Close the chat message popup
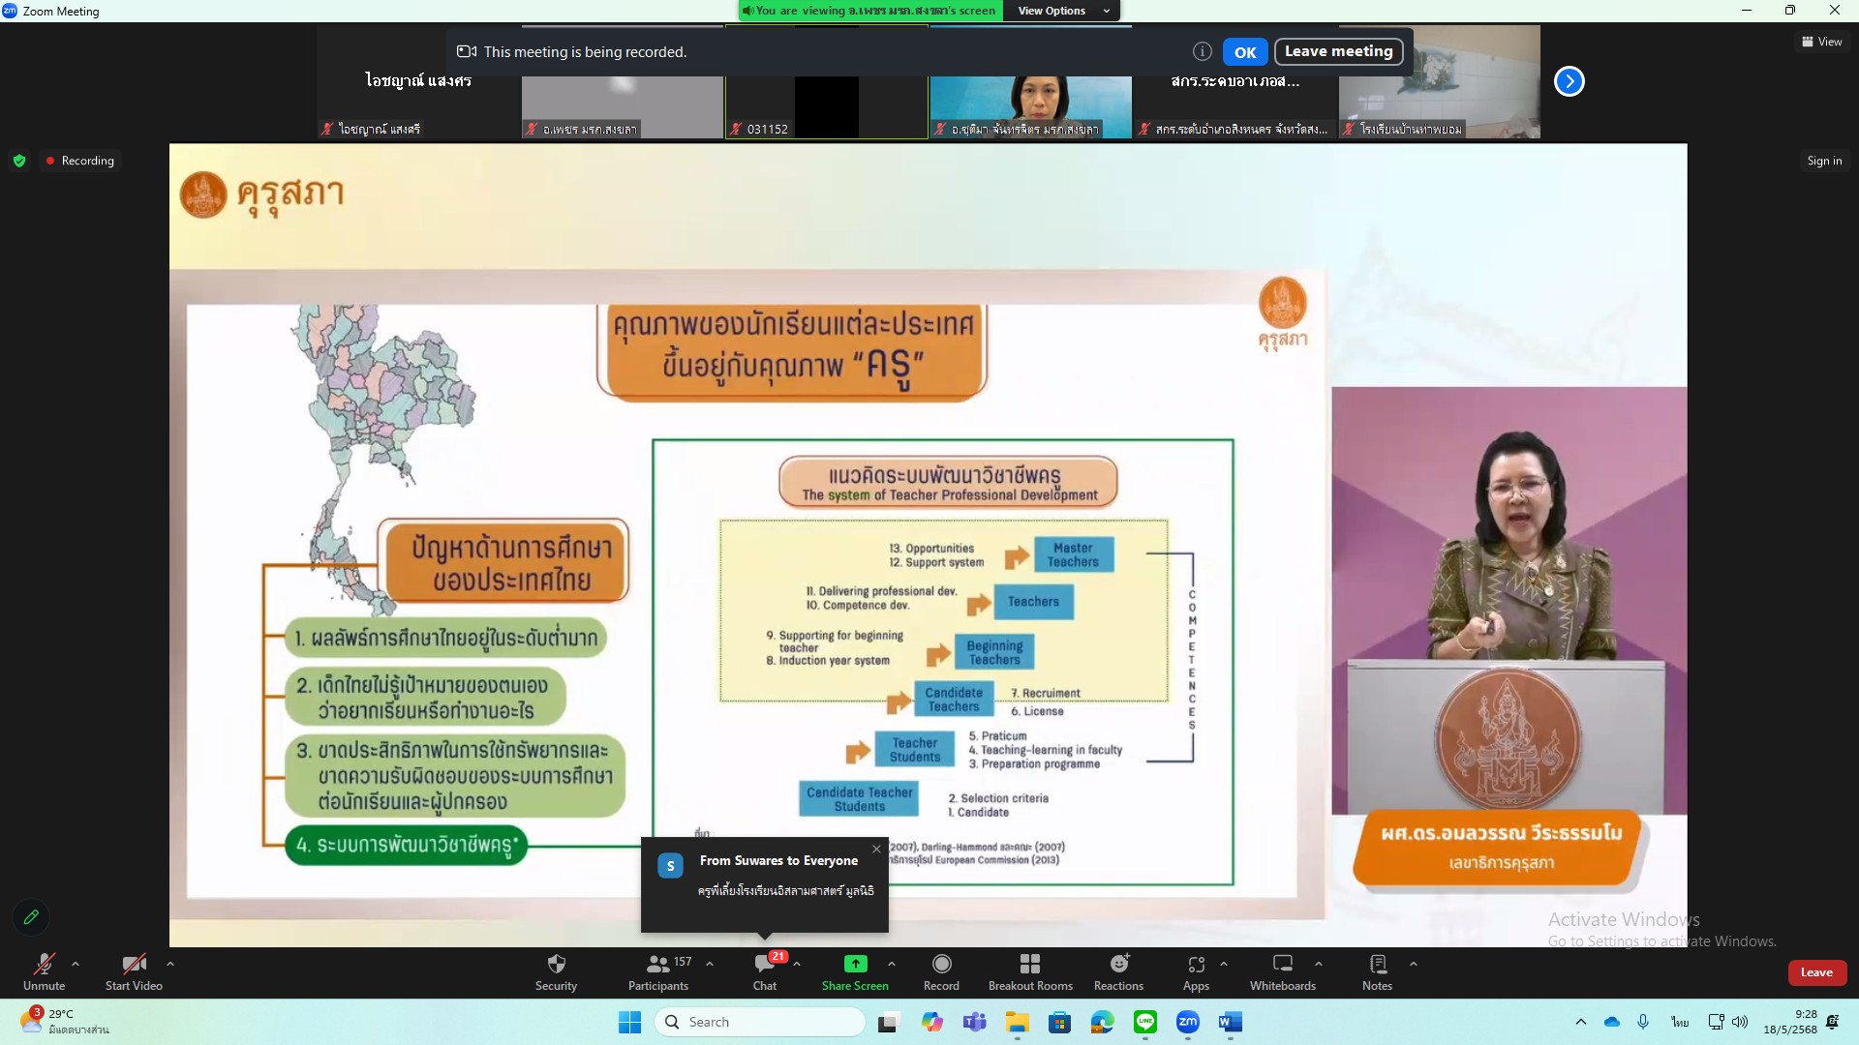1859x1045 pixels. pos(876,849)
